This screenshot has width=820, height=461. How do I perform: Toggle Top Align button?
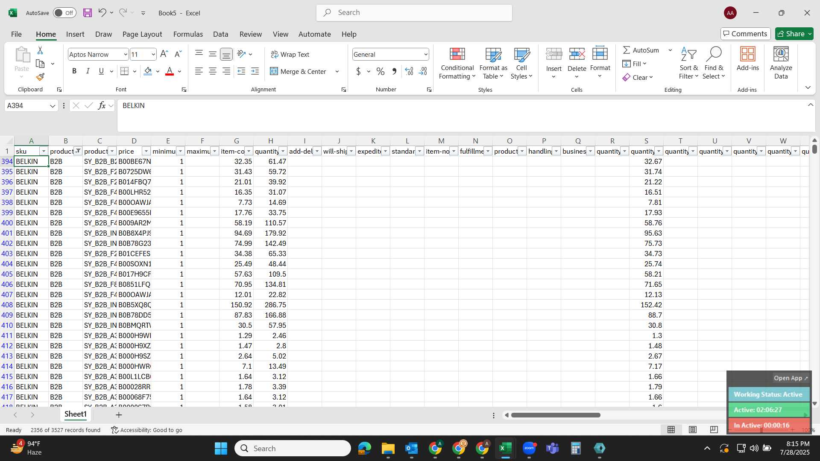pos(199,54)
